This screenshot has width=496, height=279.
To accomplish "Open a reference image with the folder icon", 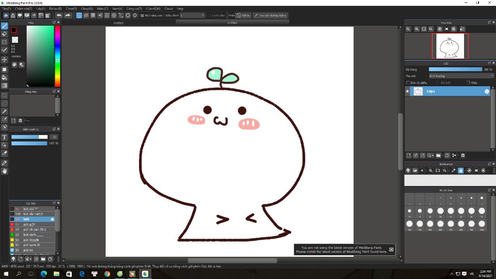I will (x=415, y=170).
